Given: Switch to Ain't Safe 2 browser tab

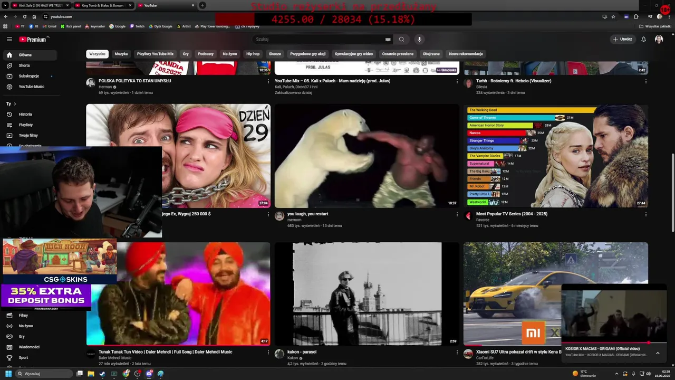Looking at the screenshot, I should click(41, 5).
